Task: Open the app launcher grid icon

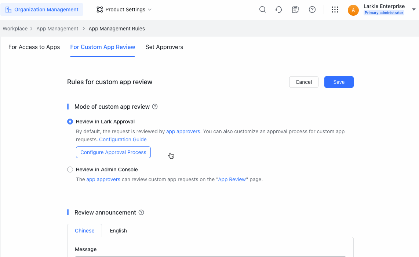Action: (335, 10)
